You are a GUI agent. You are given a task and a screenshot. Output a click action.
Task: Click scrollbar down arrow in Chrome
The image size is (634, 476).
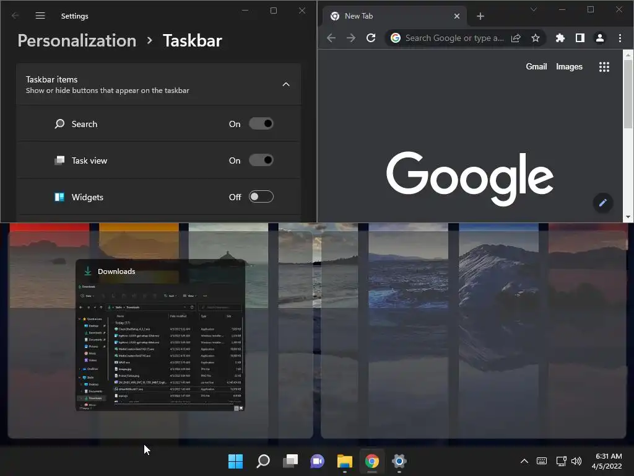pyautogui.click(x=628, y=217)
